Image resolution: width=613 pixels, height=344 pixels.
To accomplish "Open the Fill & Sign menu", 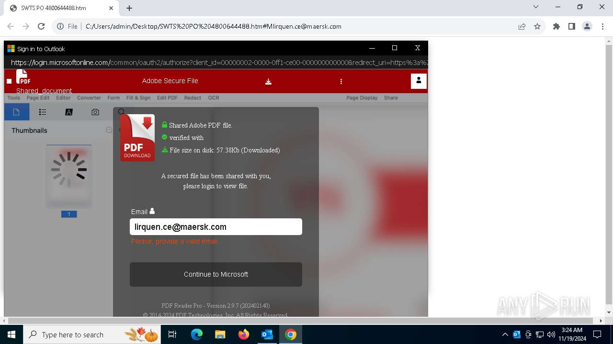I will [x=138, y=97].
